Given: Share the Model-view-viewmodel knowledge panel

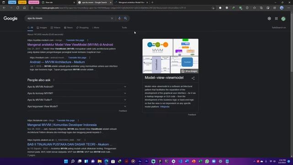Looking at the screenshot, I should pyautogui.click(x=193, y=78).
